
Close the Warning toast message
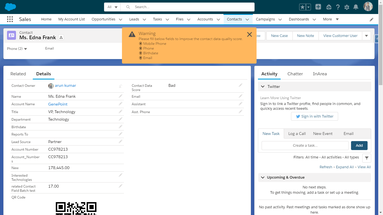pos(250,34)
